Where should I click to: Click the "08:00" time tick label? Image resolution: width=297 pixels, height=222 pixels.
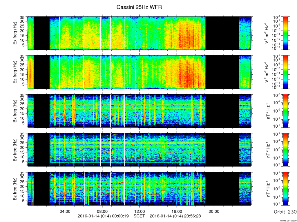tap(102, 211)
